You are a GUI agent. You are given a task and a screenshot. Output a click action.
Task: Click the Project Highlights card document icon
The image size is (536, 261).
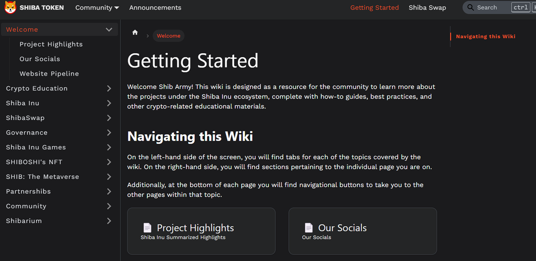[x=147, y=228]
